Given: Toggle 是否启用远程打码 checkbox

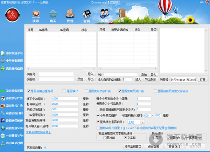Looking at the screenshot, I should pyautogui.click(x=29, y=91).
